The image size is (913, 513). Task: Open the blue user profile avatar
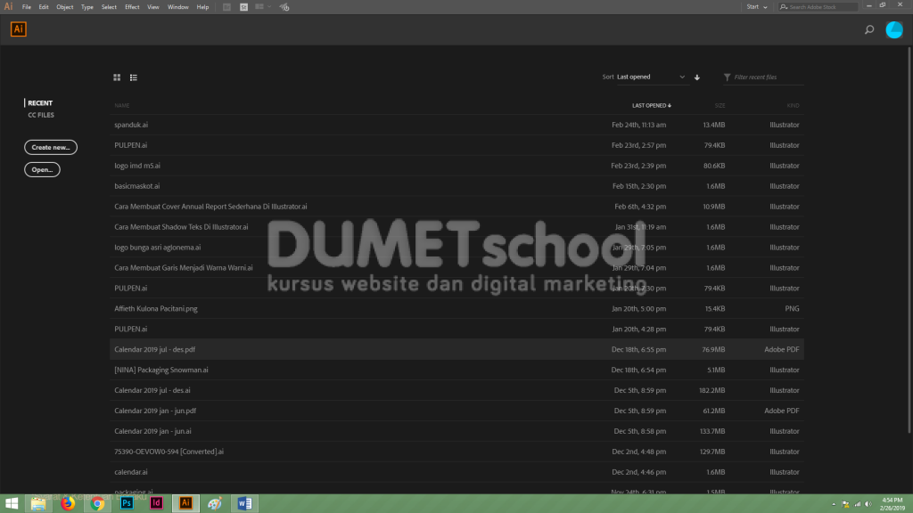click(x=894, y=29)
